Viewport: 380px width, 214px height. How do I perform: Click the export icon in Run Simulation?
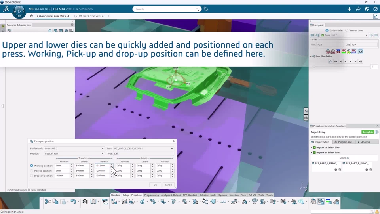tap(331, 61)
